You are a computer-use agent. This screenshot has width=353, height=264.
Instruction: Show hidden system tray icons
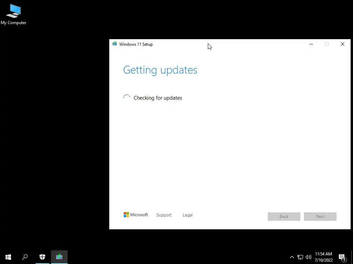[292, 257]
